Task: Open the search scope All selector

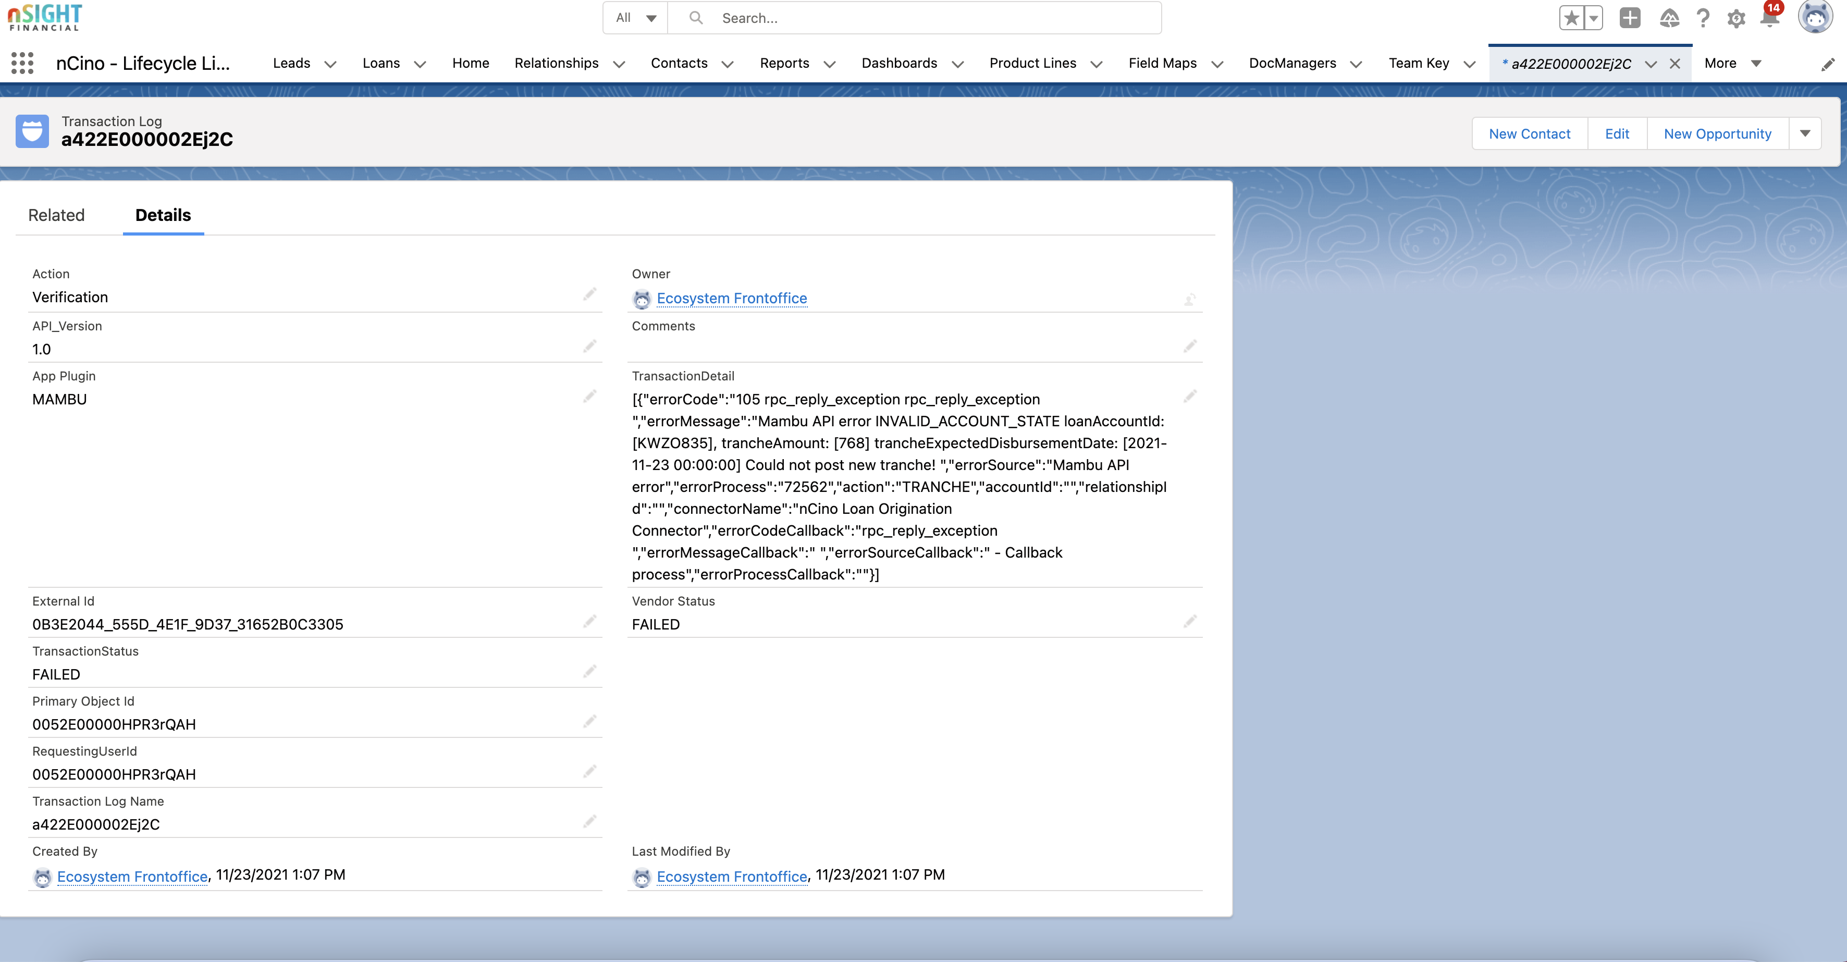Action: click(635, 17)
